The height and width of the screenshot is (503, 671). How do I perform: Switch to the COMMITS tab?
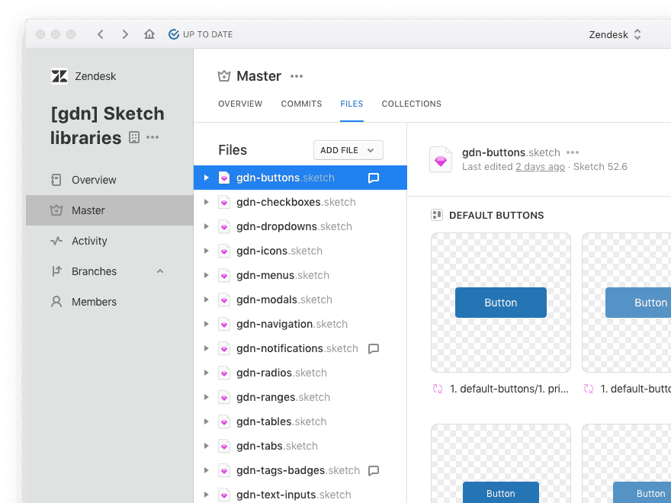301,104
